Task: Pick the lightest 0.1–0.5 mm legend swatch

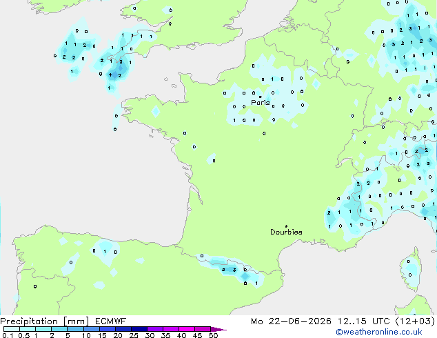Action: tap(12, 329)
